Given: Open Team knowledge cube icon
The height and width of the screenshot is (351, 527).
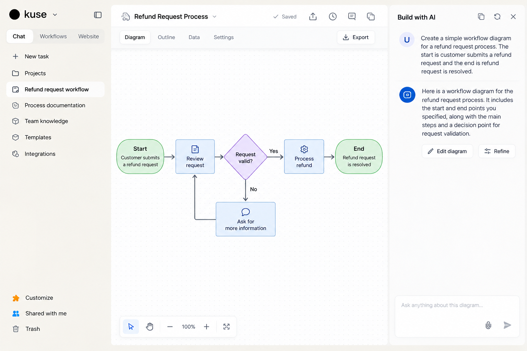Looking at the screenshot, I should (x=15, y=121).
